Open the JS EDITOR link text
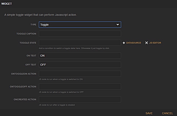 155,43
